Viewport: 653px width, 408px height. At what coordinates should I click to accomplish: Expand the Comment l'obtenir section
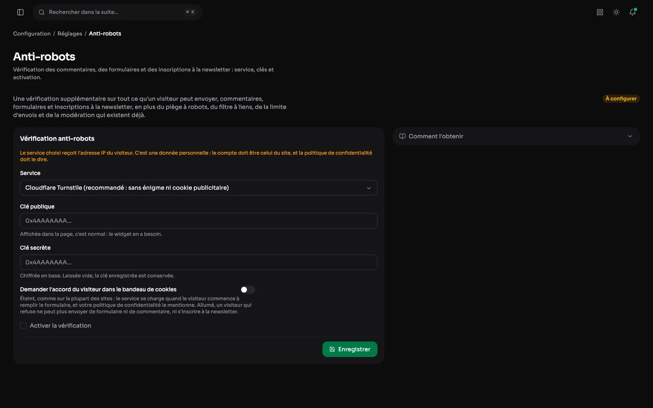tap(516, 136)
